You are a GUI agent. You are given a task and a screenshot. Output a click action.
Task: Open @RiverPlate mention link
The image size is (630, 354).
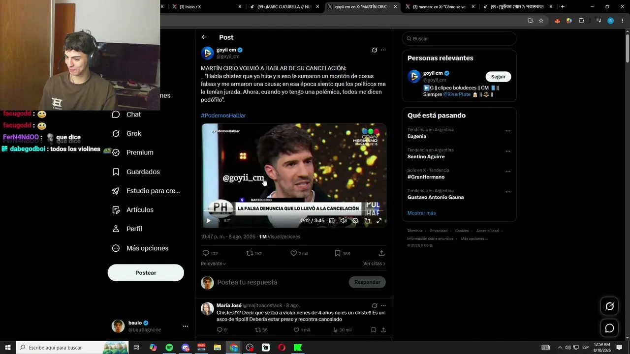tap(457, 94)
